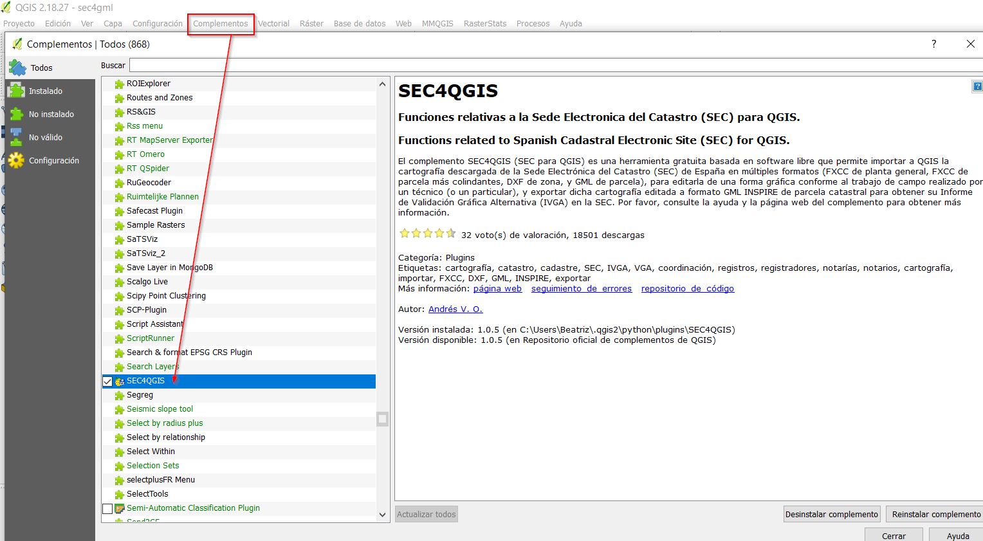Open the MMQGIS menu
Screen dimensions: 983x541
tap(437, 24)
